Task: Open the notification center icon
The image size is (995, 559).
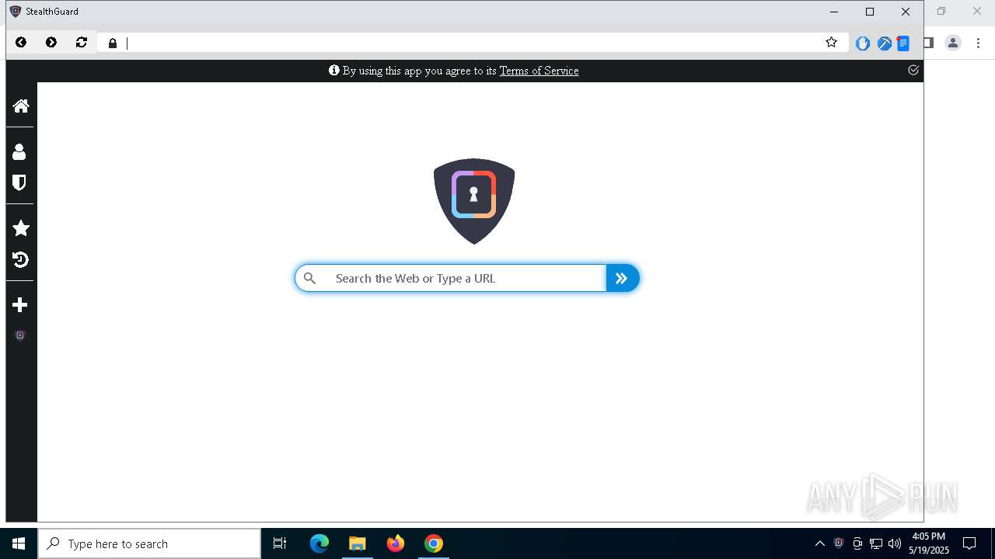Action: [969, 543]
